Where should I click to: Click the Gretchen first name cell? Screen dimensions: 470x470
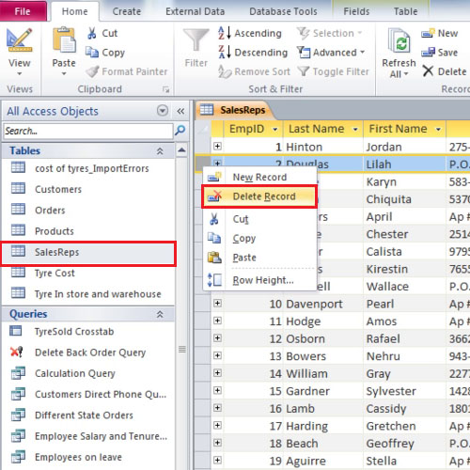click(404, 426)
